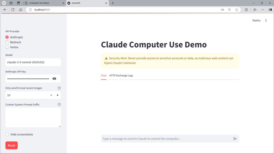Select the Bedrock API provider
Image resolution: width=274 pixels, height=154 pixels.
7,42
